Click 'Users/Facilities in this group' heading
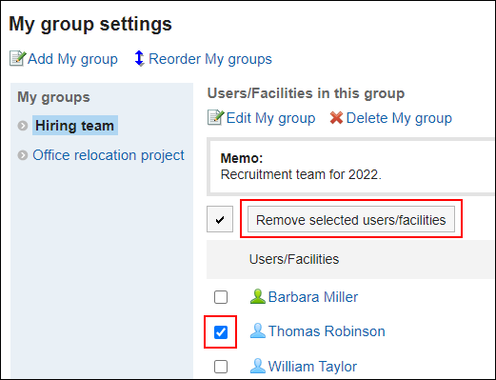This screenshot has height=380, width=496. point(306,93)
